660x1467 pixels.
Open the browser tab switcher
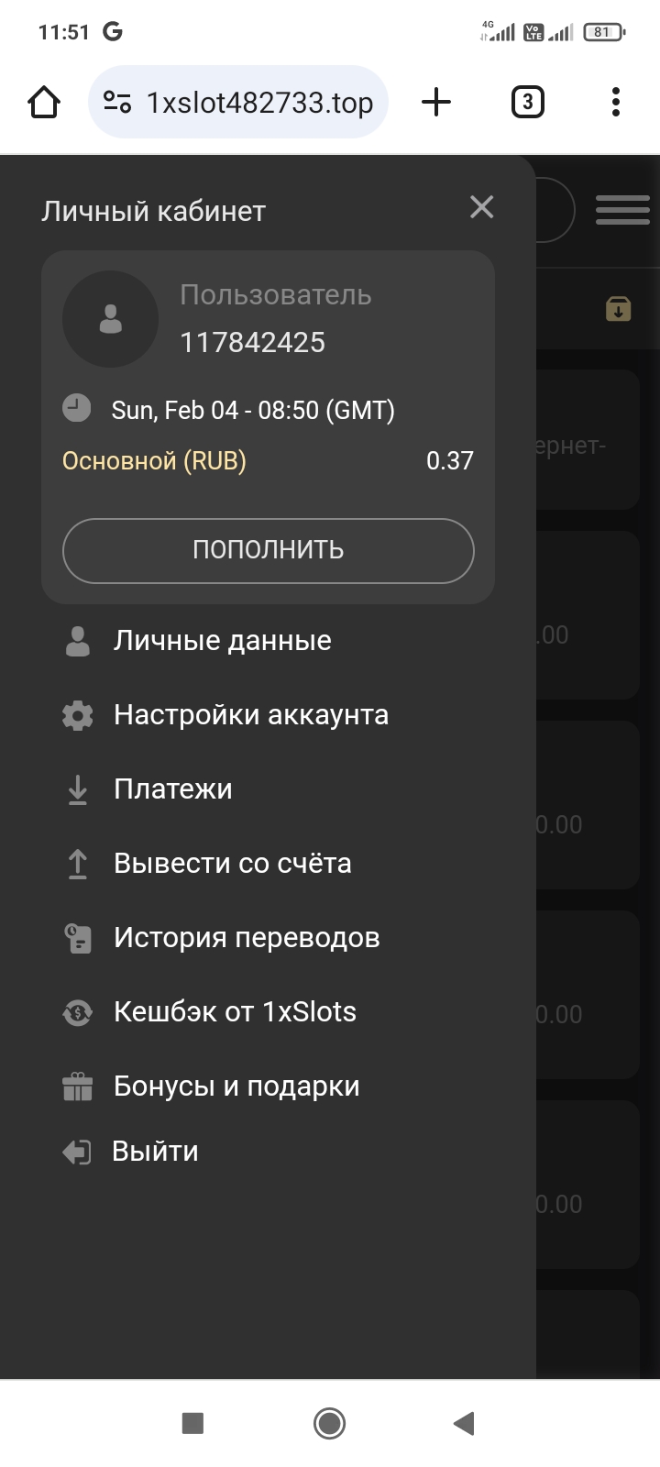(527, 102)
